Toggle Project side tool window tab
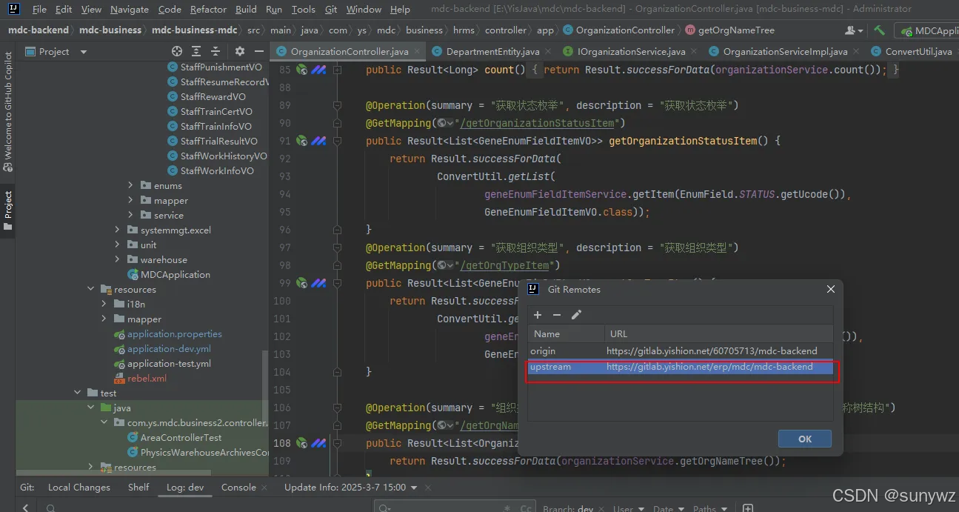 click(8, 210)
